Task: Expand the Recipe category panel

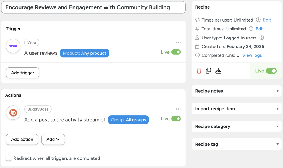Action: click(x=236, y=126)
